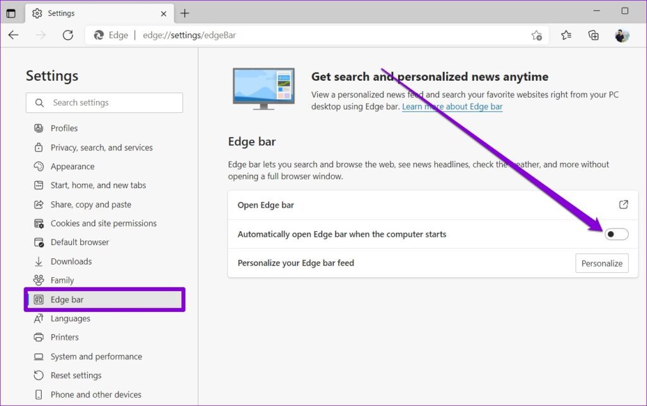This screenshot has height=406, width=647.
Task: Click the Search settings field
Action: point(104,102)
